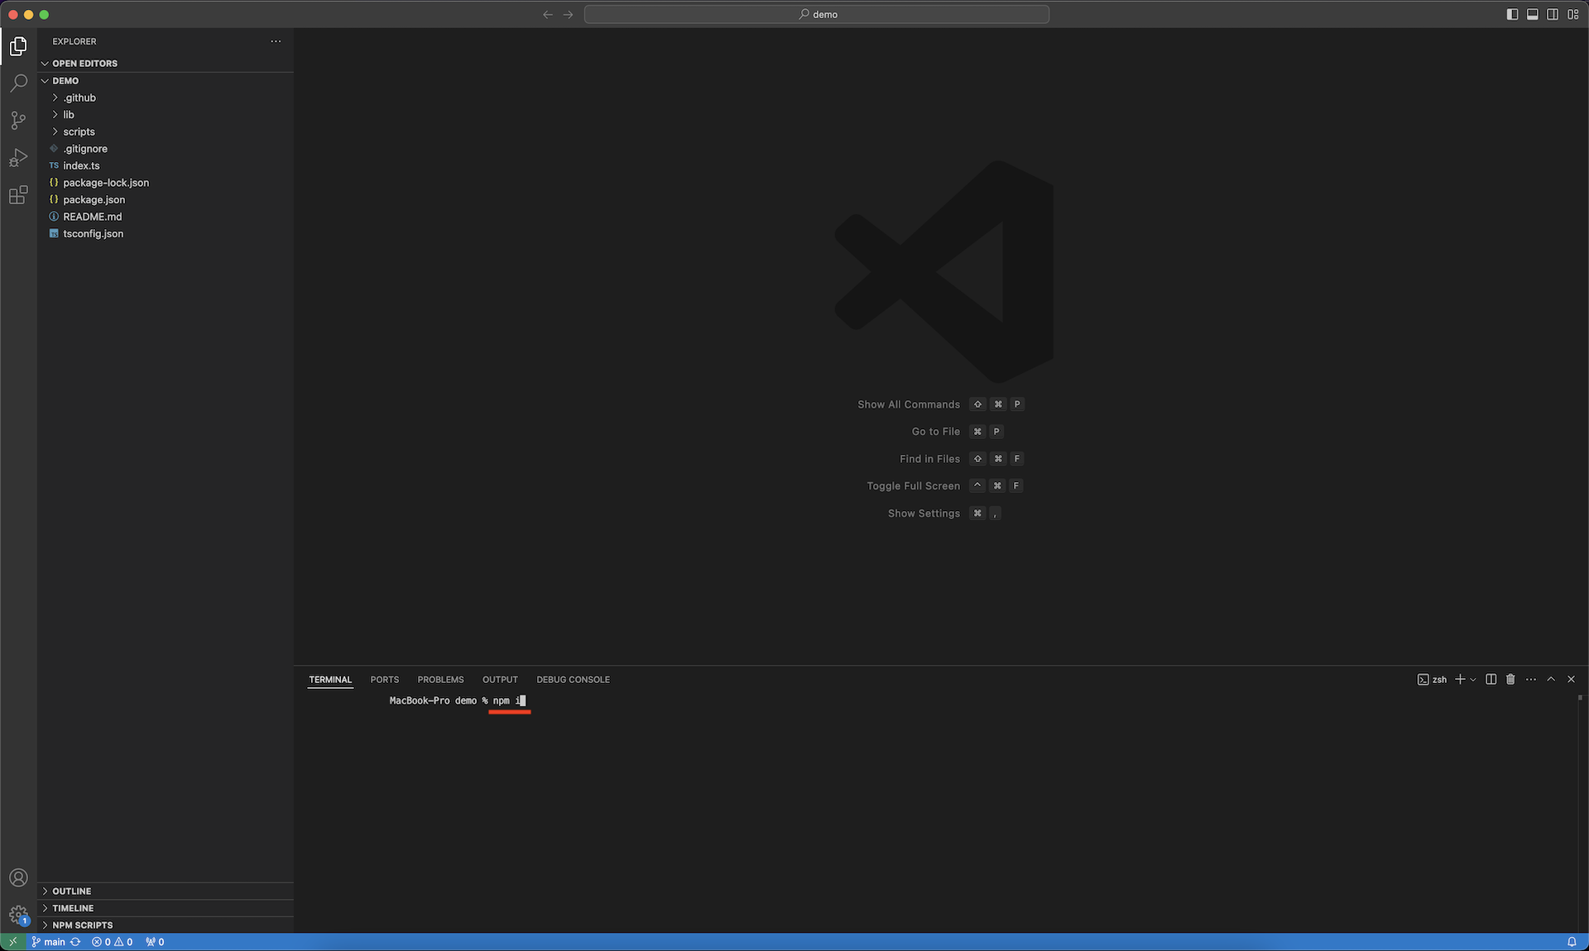Kill terminal with trash icon
This screenshot has height=951, width=1589.
[x=1510, y=679]
